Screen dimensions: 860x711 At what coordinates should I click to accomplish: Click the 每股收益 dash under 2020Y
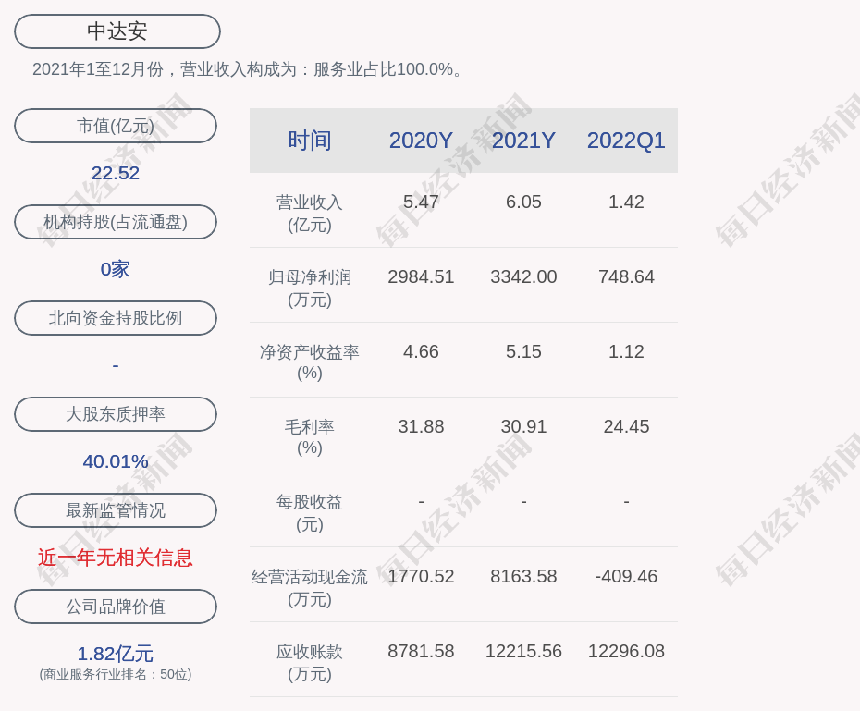pyautogui.click(x=421, y=502)
